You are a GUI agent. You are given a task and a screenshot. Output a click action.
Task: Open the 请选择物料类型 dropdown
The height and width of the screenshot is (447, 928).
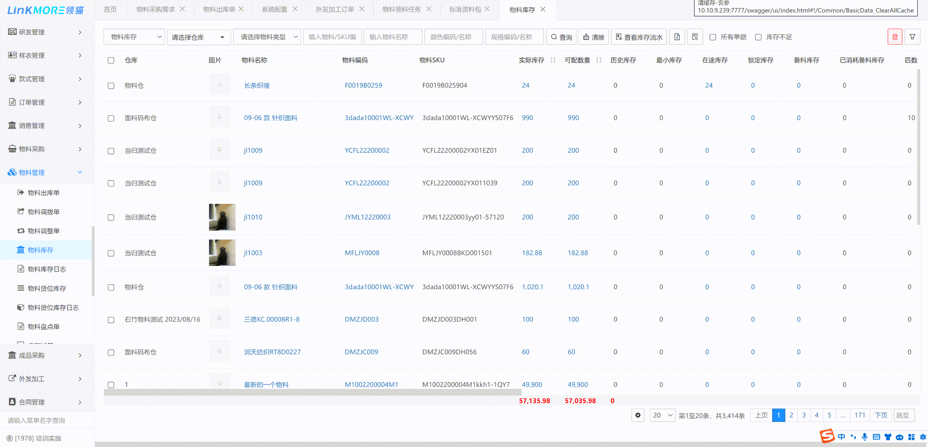[x=267, y=37]
